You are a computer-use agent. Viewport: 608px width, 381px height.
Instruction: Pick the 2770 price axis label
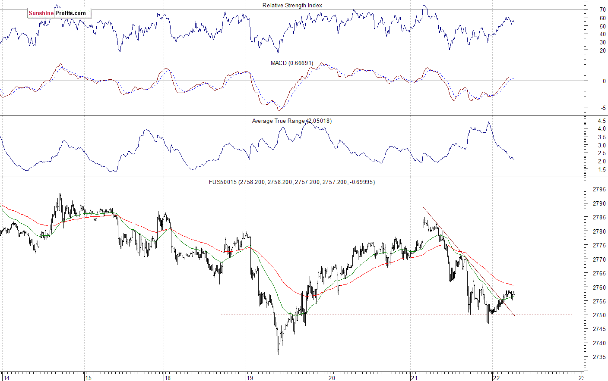point(599,259)
